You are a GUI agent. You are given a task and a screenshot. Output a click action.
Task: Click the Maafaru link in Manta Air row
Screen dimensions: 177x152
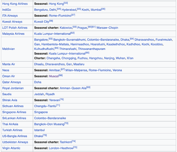79,64
